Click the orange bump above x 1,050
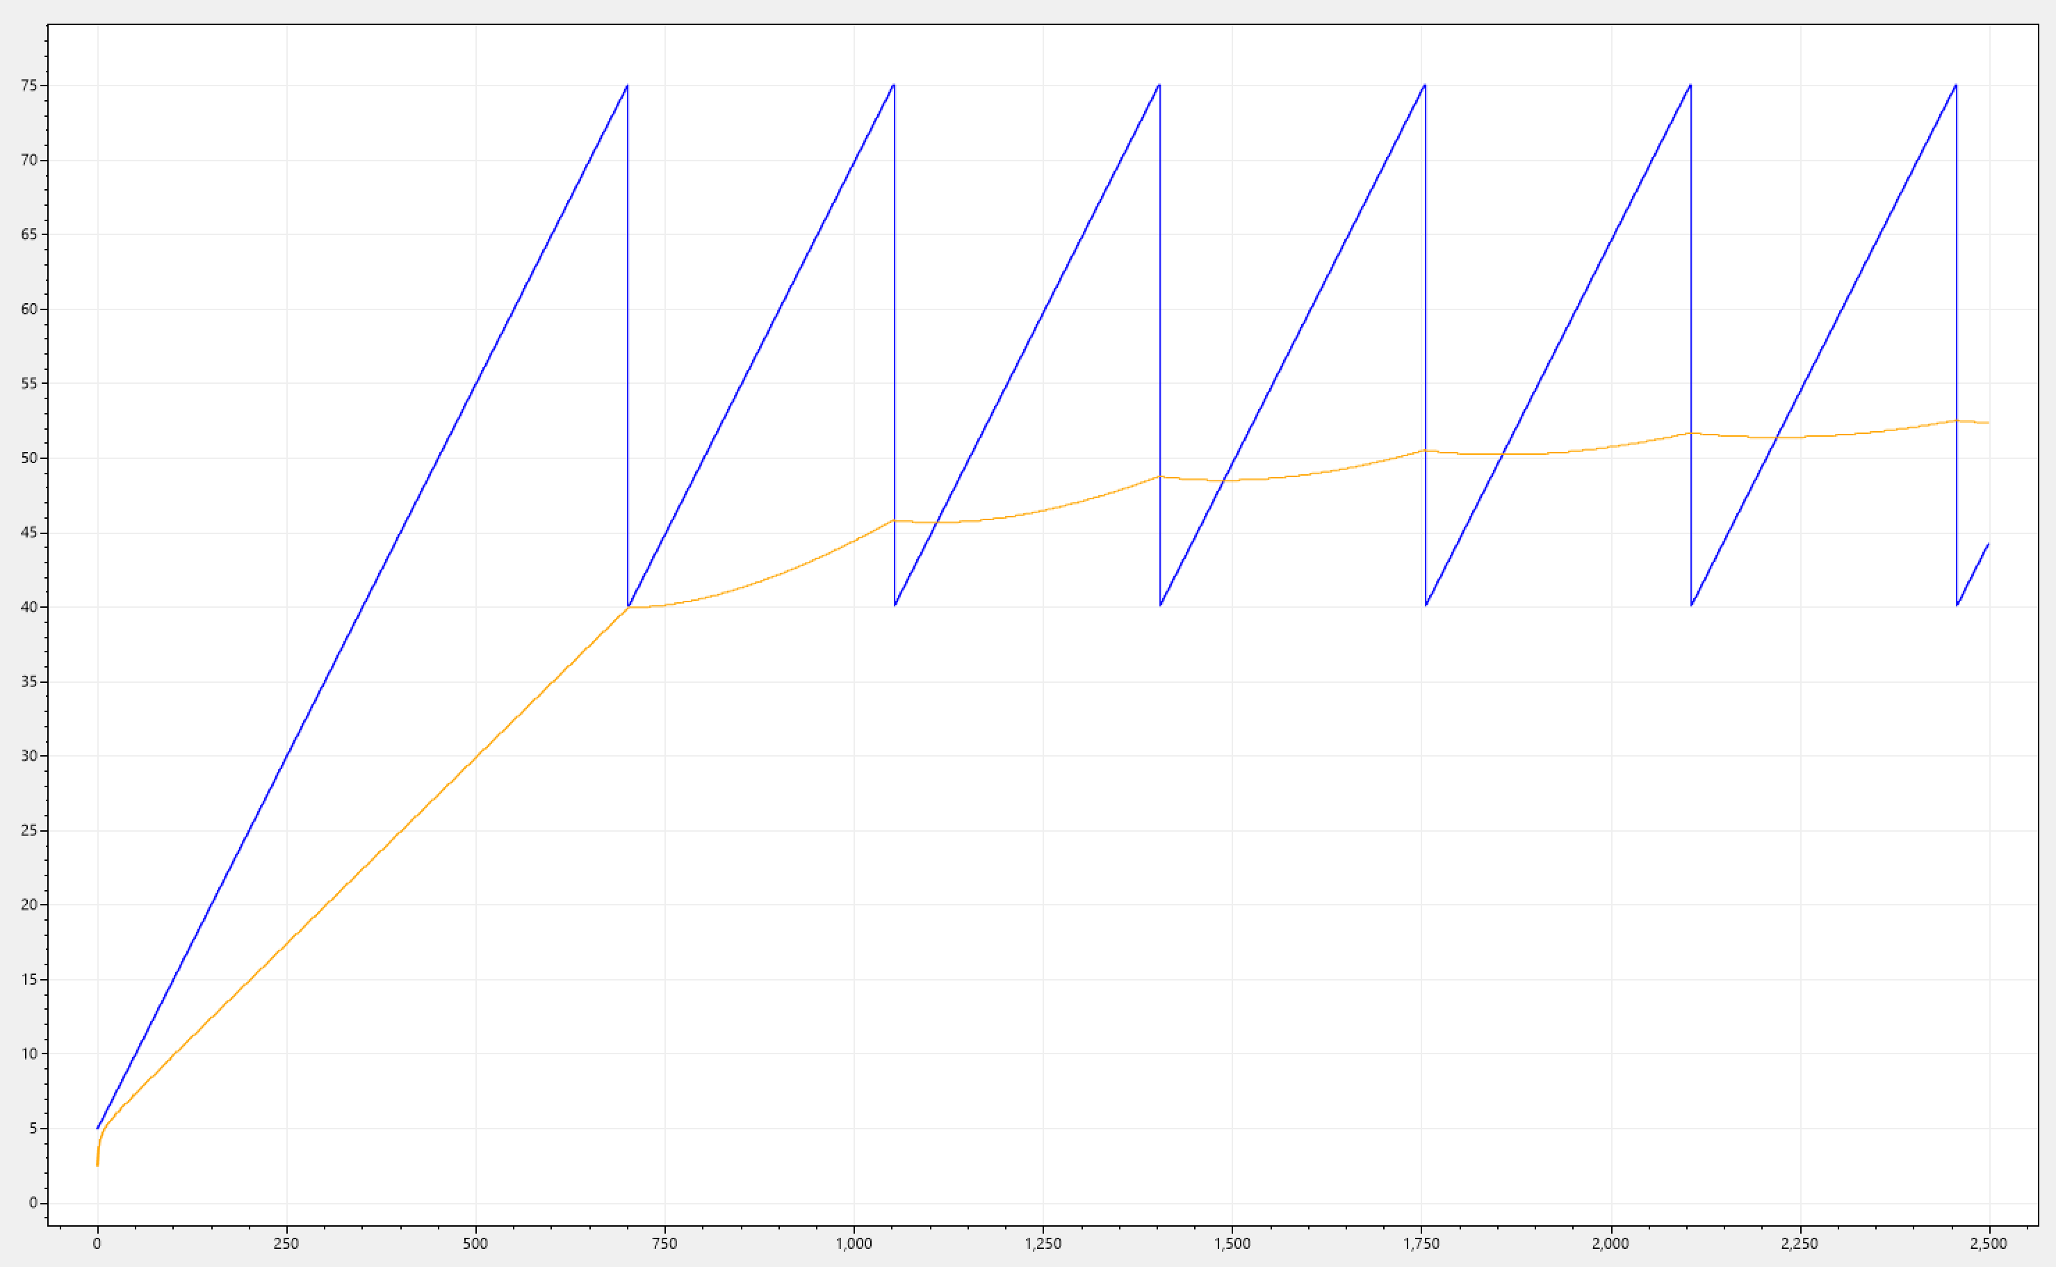The height and width of the screenshot is (1267, 2056). tap(895, 520)
